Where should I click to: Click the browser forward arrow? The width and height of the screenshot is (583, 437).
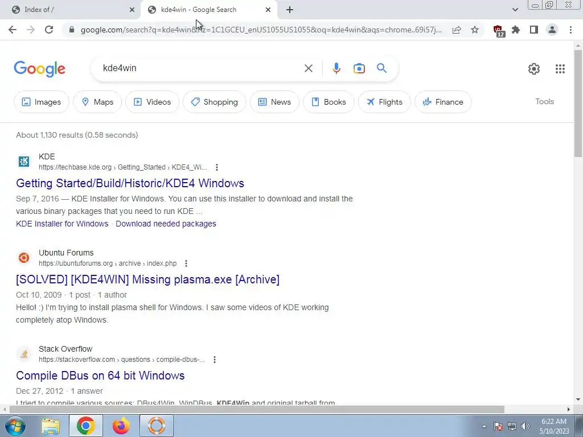point(31,30)
